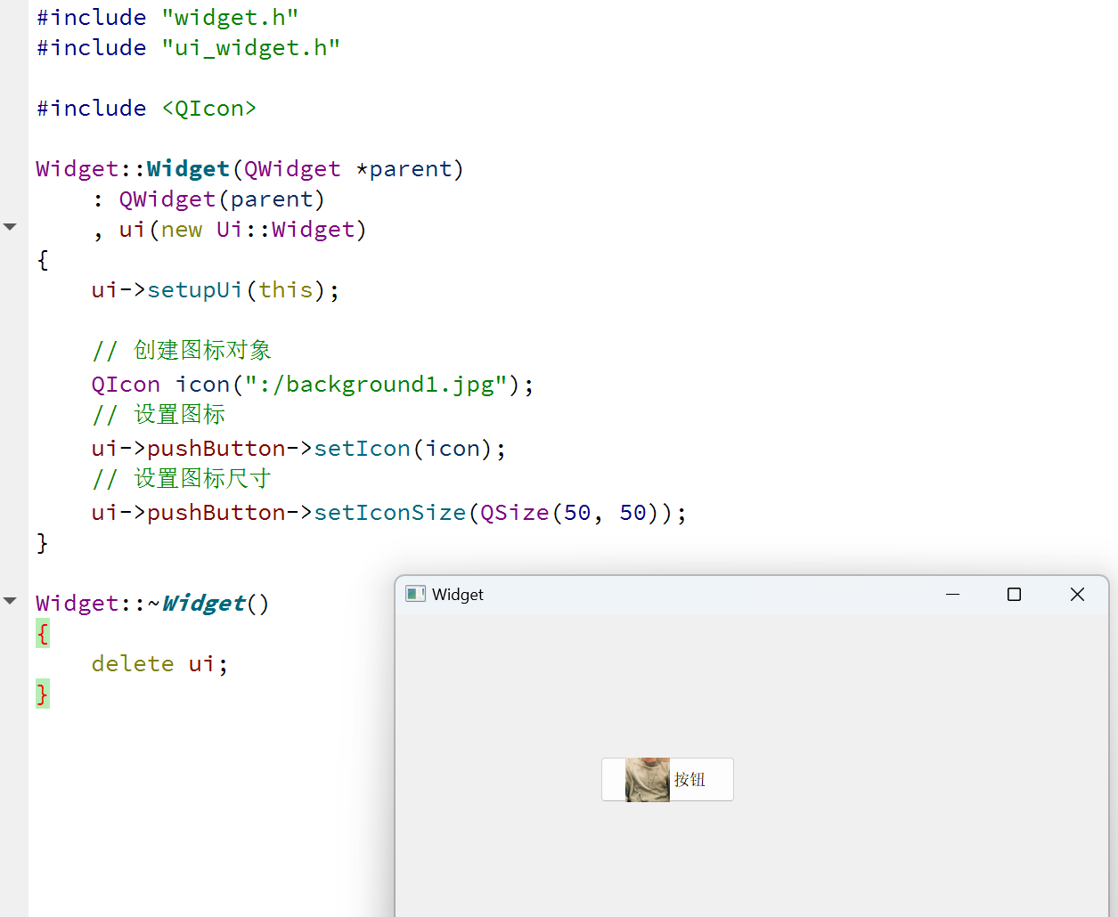Click the <QIcon> include text
1118x917 pixels.
[x=209, y=109]
